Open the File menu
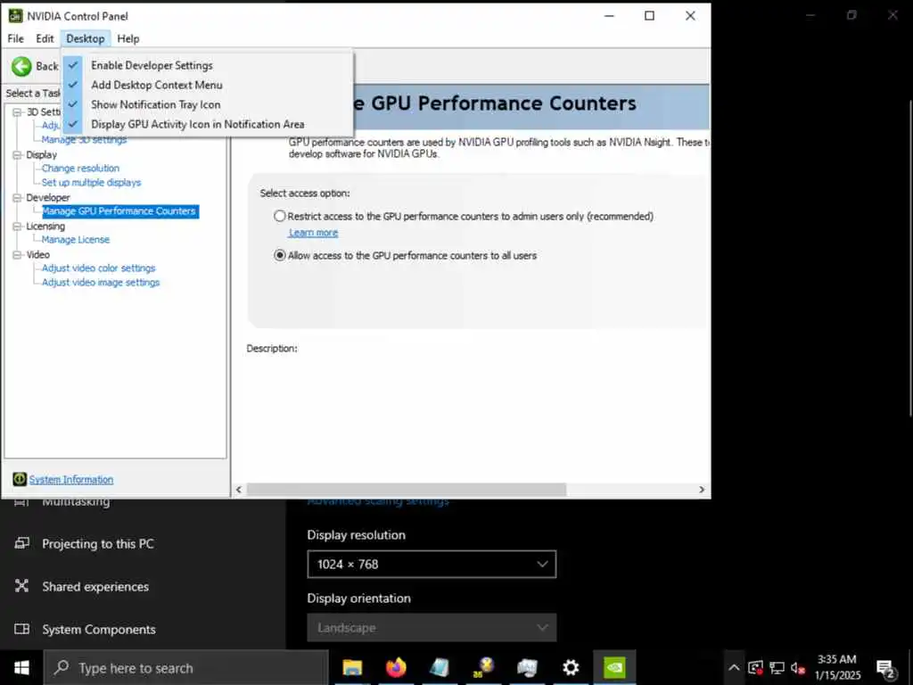The image size is (913, 685). point(16,38)
